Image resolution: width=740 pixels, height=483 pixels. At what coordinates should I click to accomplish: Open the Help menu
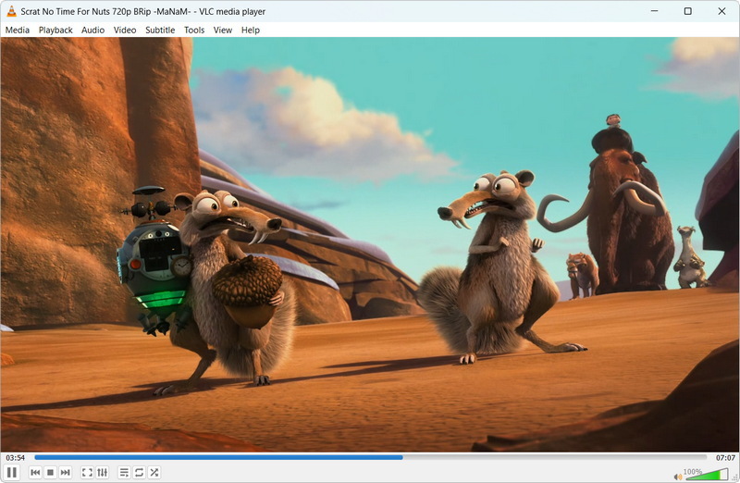point(251,30)
